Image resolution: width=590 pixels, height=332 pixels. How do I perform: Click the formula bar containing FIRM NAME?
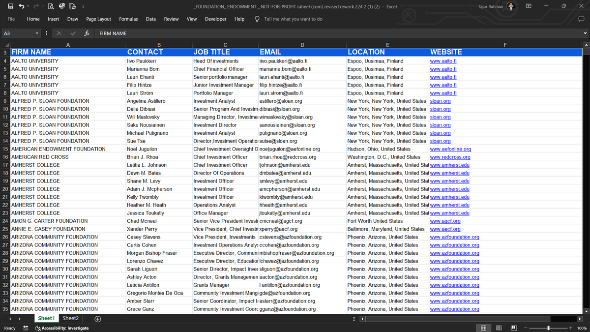pyautogui.click(x=339, y=33)
